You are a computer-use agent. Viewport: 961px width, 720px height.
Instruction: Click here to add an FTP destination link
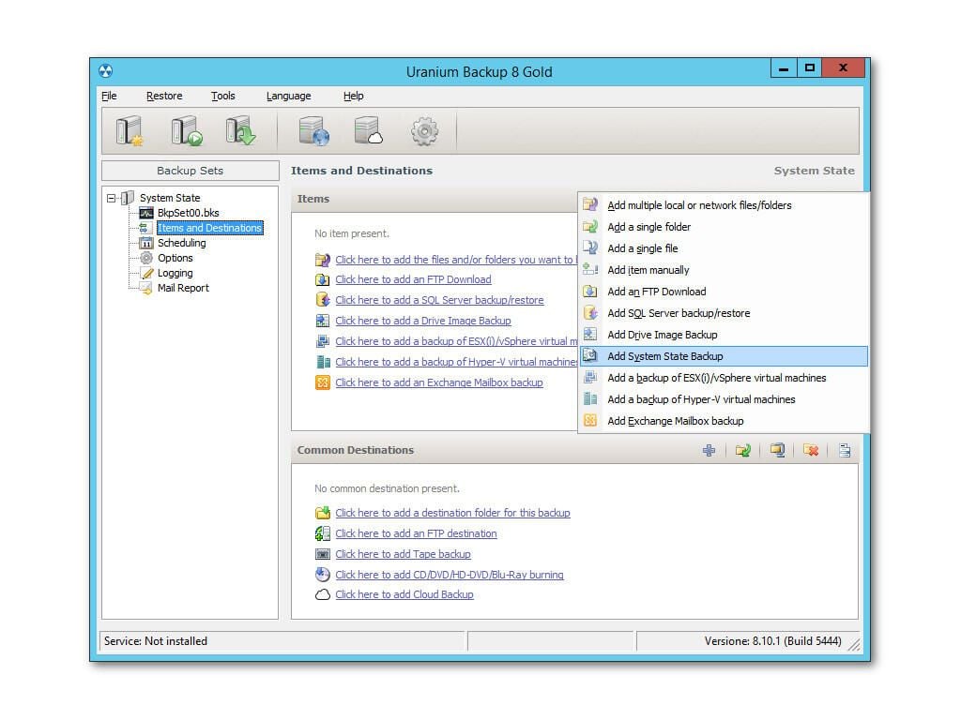click(416, 533)
